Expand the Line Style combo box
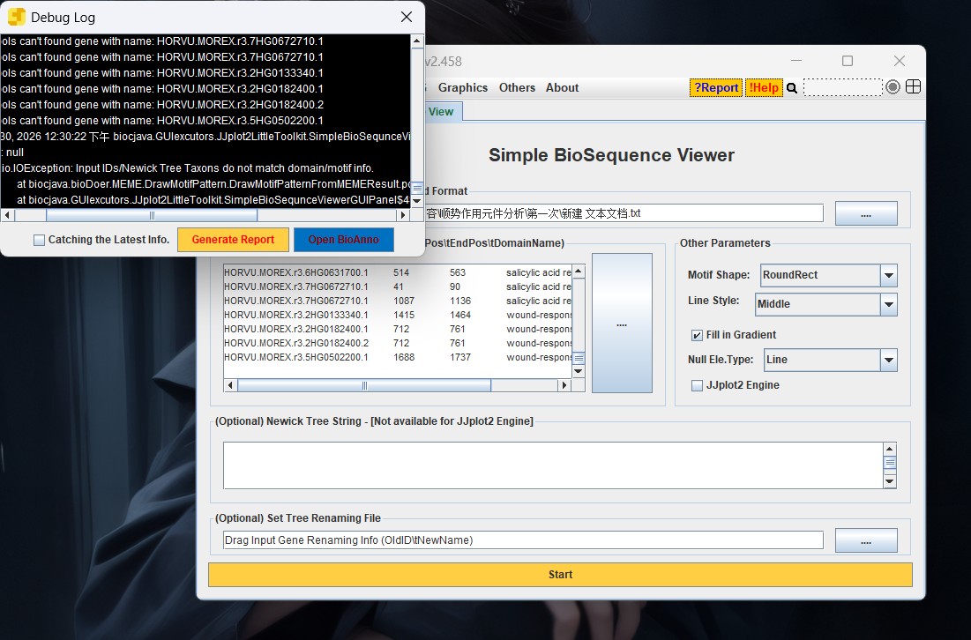971x640 pixels. tap(888, 304)
